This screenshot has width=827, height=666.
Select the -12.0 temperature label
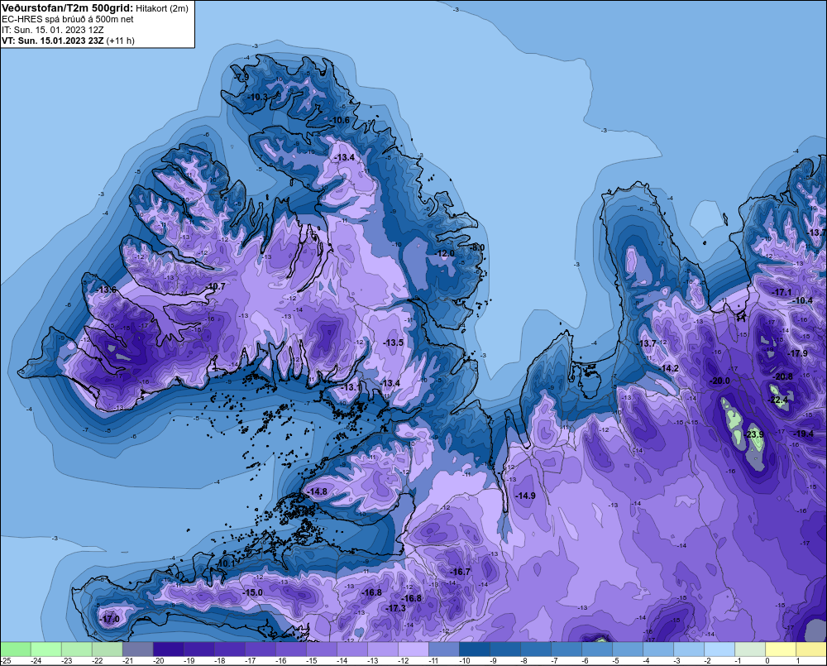(445, 253)
